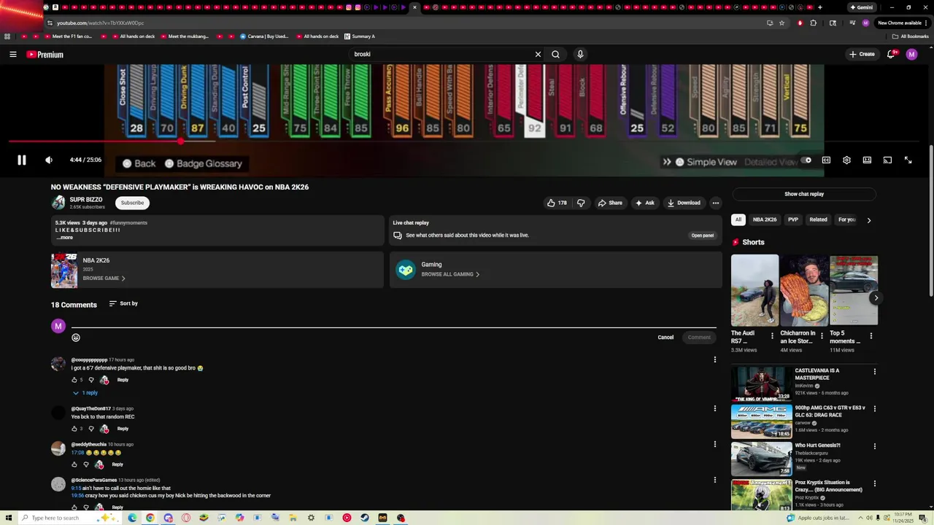934x525 pixels.
Task: Click the search box containing broski
Action: pyautogui.click(x=440, y=54)
